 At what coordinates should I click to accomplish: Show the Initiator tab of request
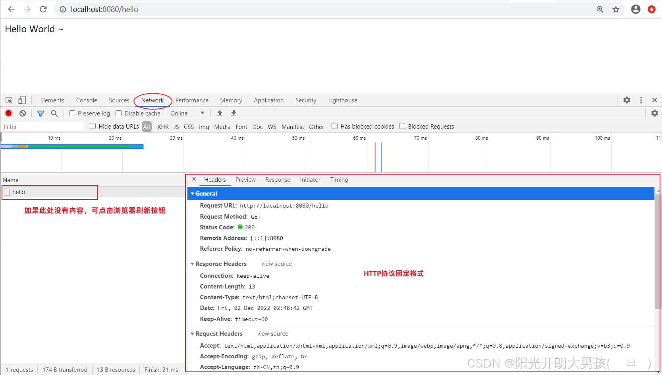[x=310, y=180]
